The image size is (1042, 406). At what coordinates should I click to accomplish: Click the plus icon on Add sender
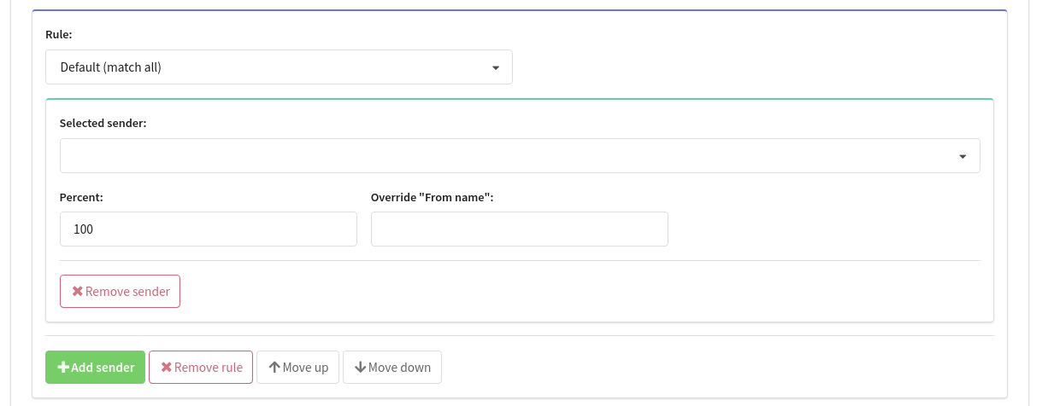63,368
